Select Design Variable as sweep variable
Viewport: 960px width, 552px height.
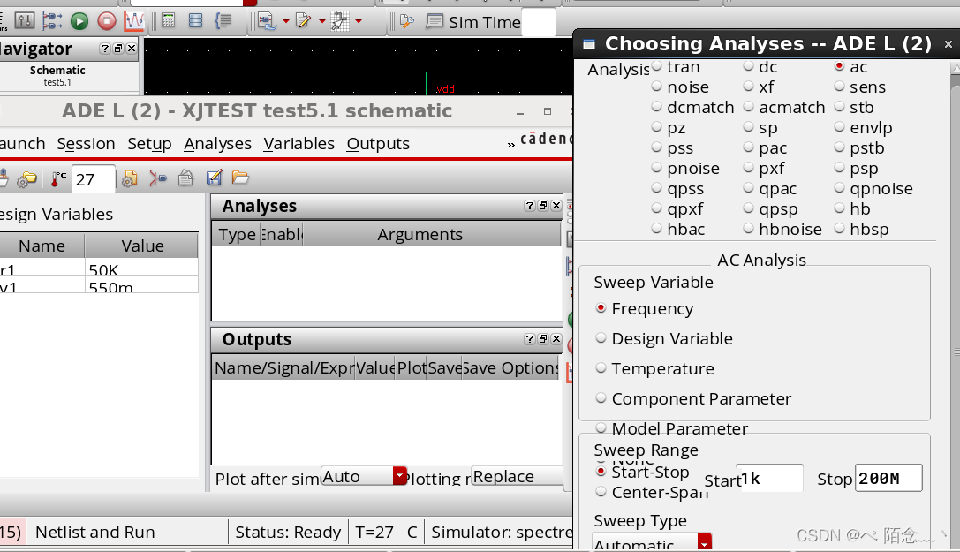tap(601, 337)
